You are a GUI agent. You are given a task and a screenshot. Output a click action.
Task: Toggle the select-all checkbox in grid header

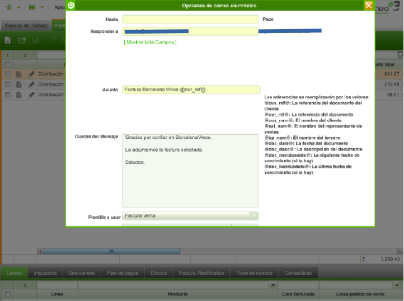point(7,64)
